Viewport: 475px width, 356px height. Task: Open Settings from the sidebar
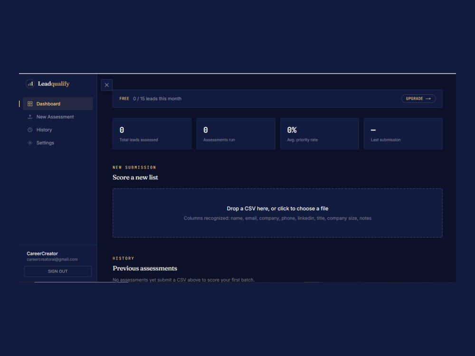(58, 143)
